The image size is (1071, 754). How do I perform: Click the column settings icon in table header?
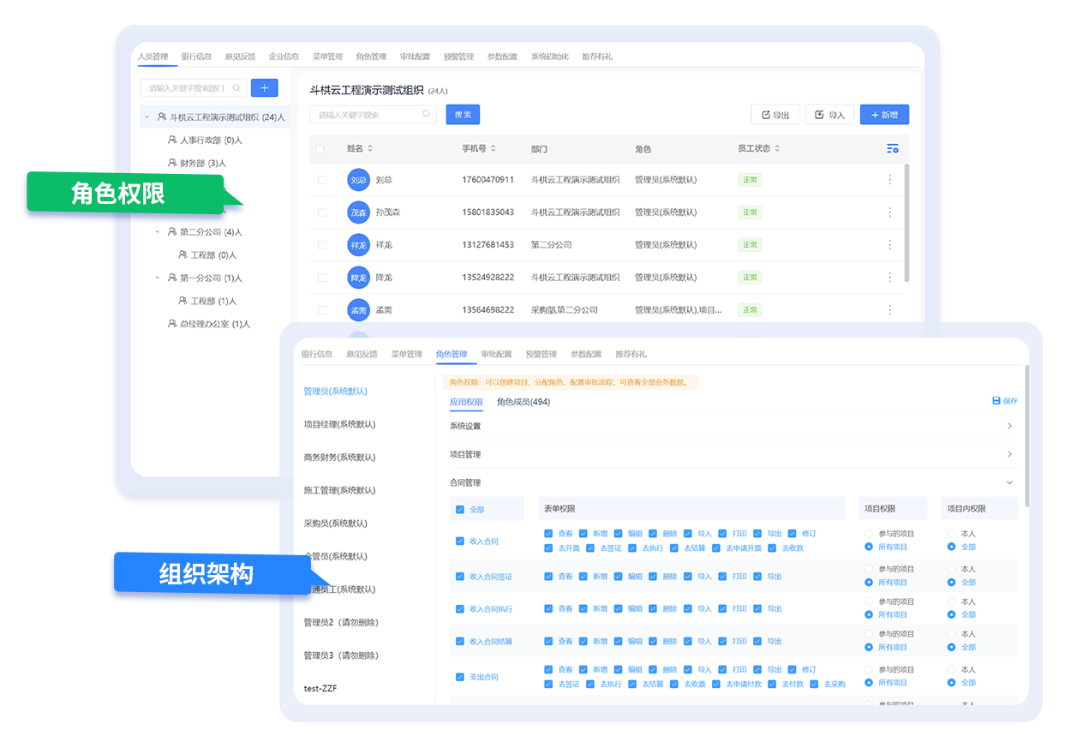(x=892, y=149)
